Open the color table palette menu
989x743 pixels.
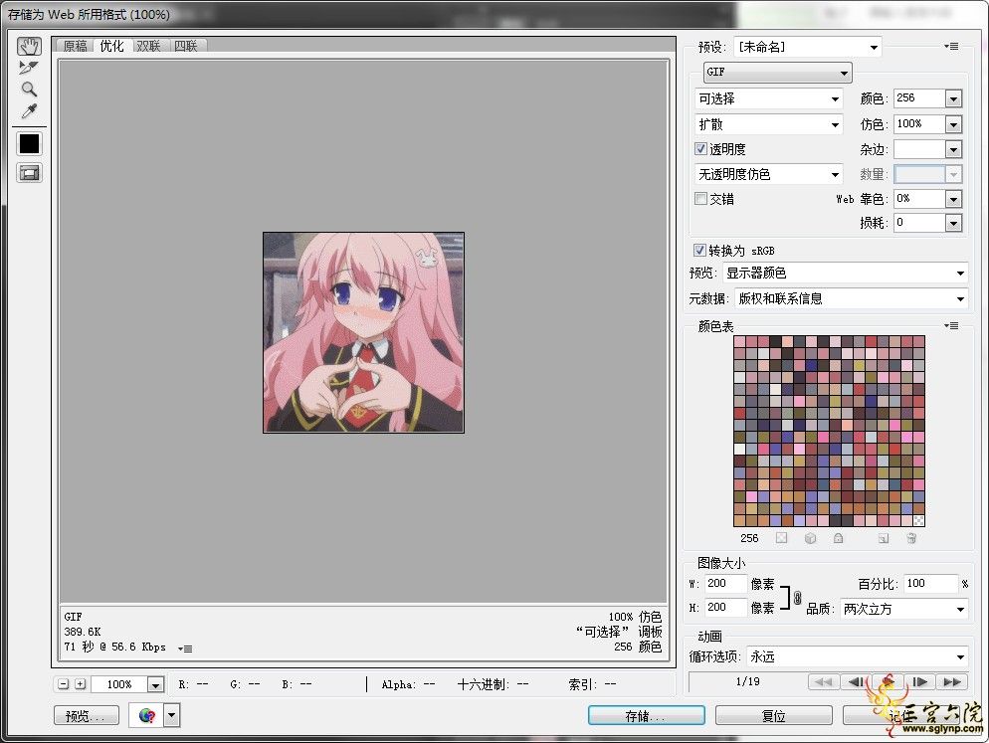(951, 326)
